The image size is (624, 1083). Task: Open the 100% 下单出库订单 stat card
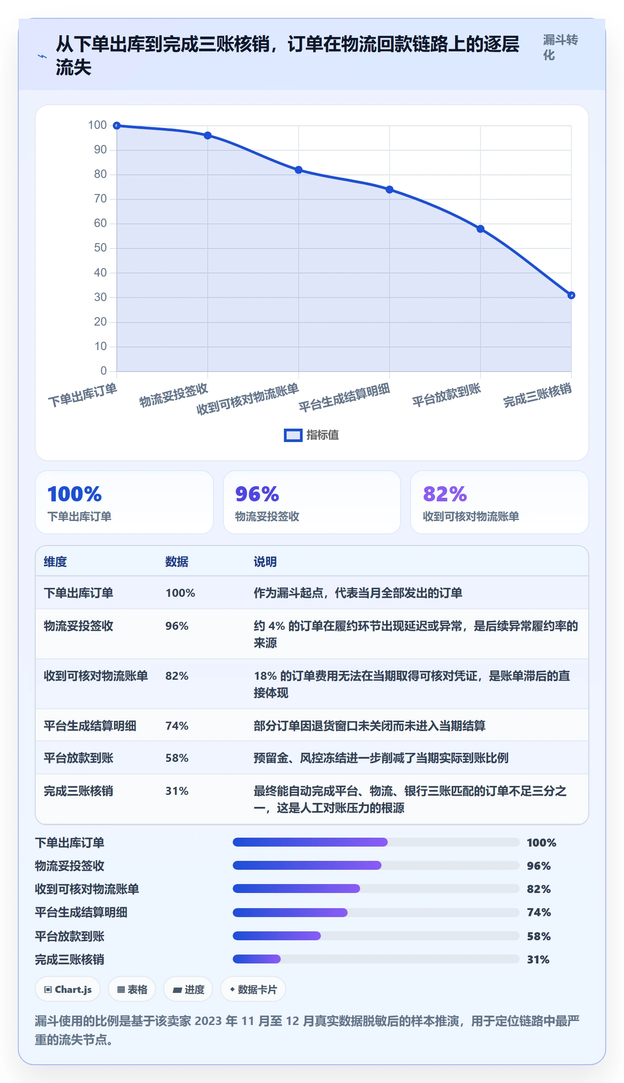pyautogui.click(x=124, y=502)
